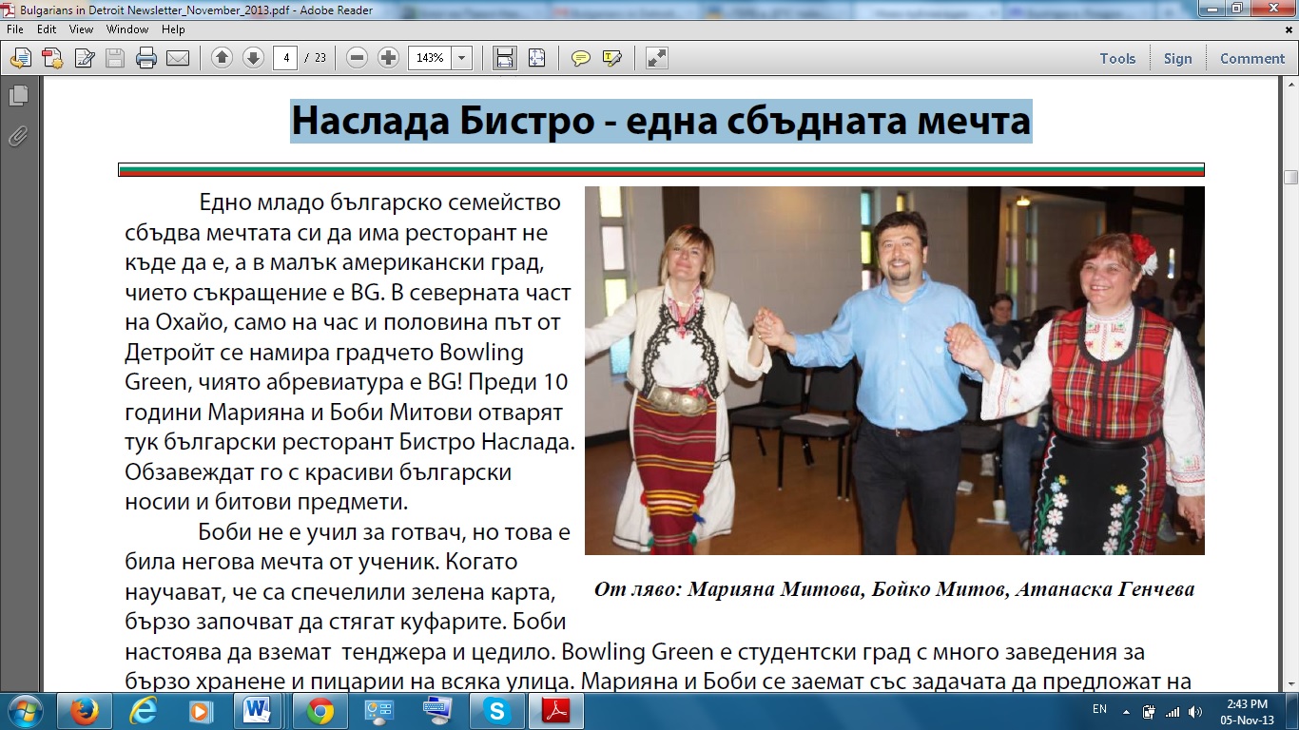Viewport: 1299px width, 730px height.
Task: Expand the Comment pane
Action: pos(1251,58)
